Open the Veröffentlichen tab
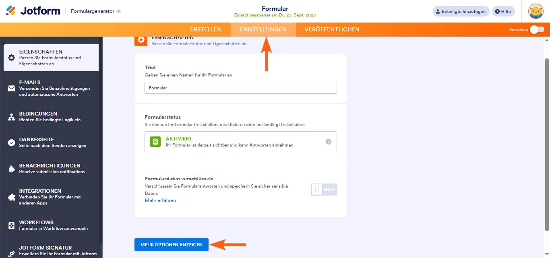 (x=332, y=29)
